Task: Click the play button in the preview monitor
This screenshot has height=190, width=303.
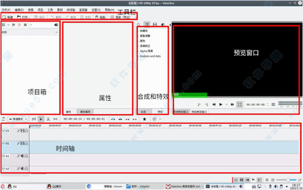Action: 221,104
